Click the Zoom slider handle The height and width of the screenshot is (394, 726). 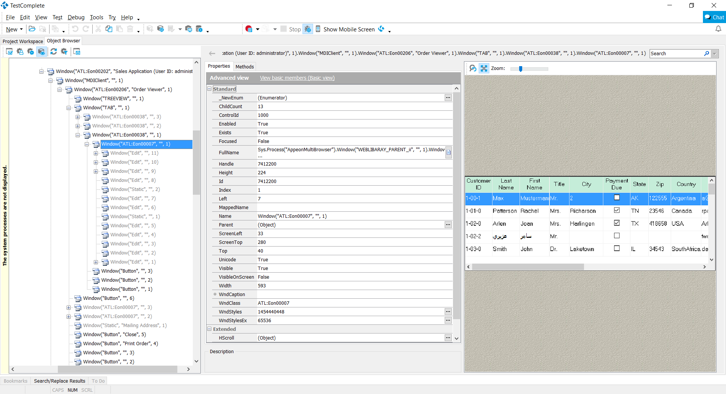[521, 69]
